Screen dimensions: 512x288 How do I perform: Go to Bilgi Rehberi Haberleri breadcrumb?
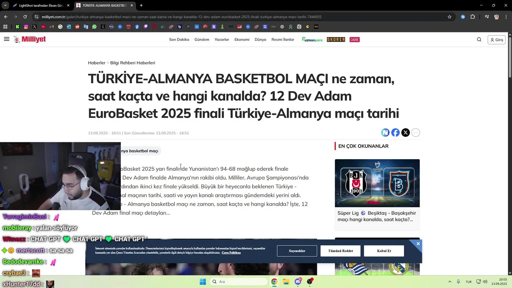click(x=132, y=63)
